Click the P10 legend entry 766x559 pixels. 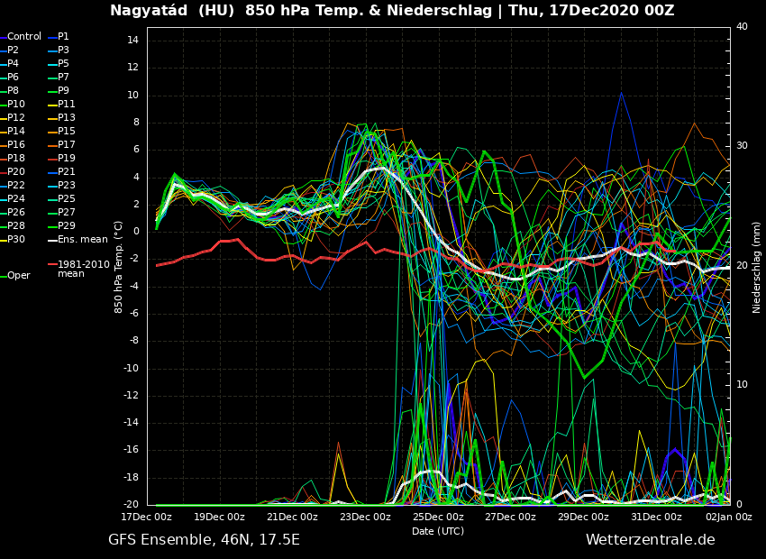coord(16,105)
